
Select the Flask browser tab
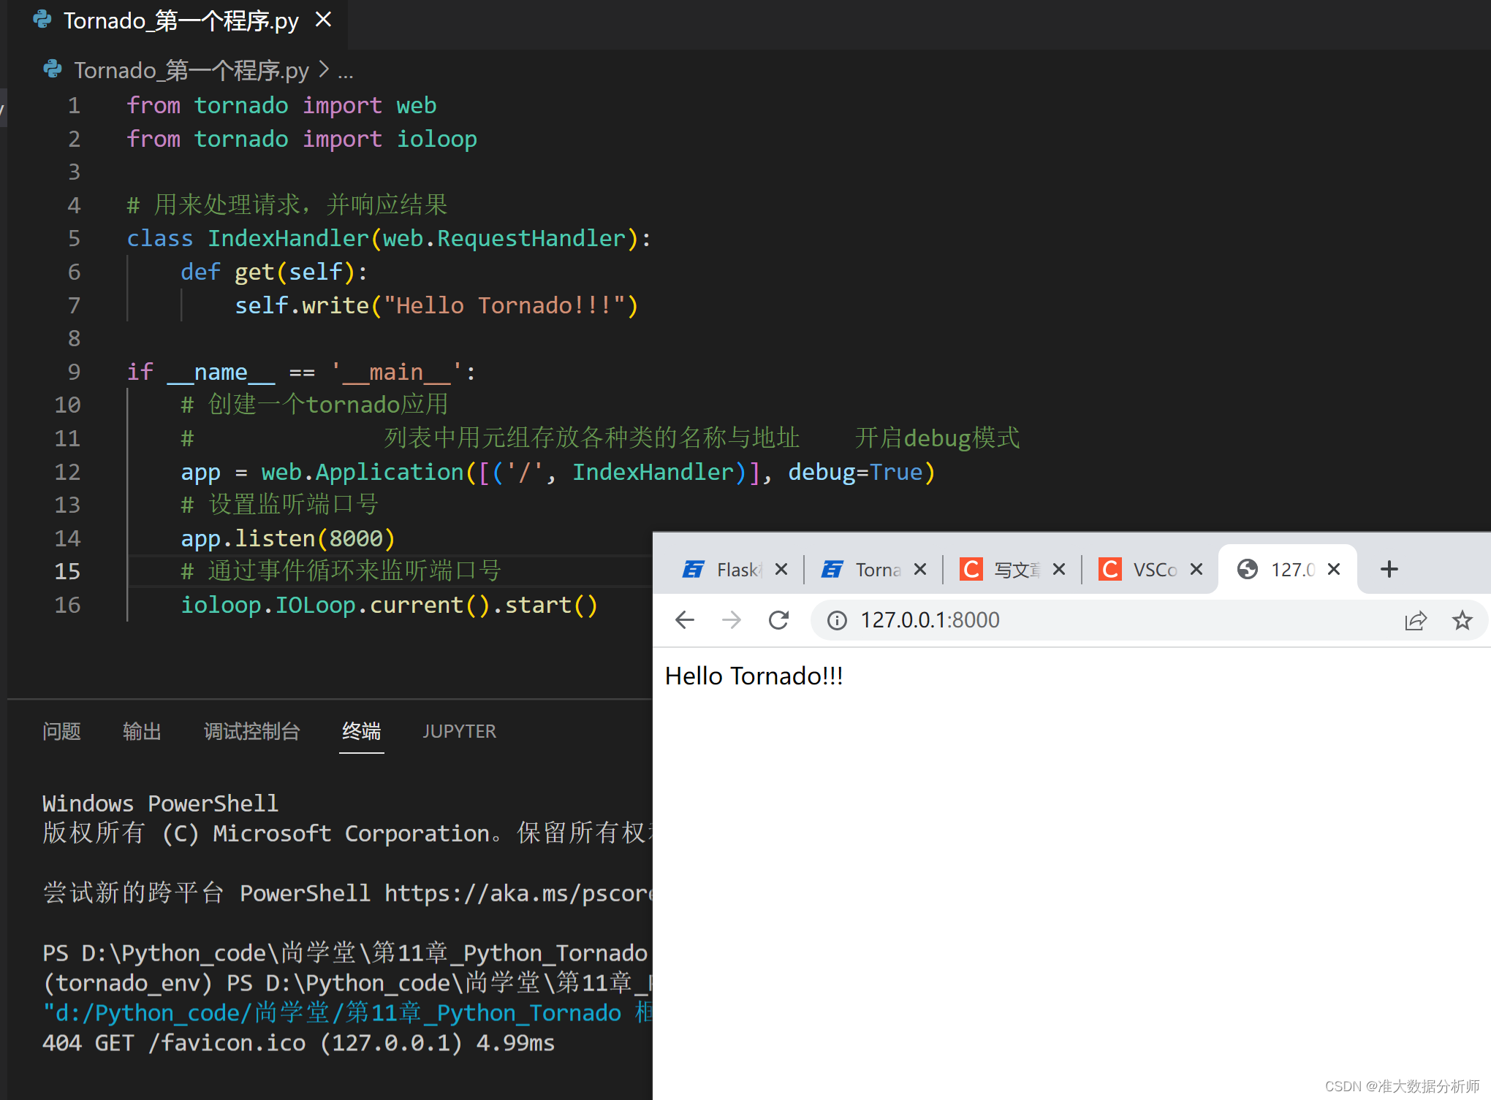coord(735,569)
